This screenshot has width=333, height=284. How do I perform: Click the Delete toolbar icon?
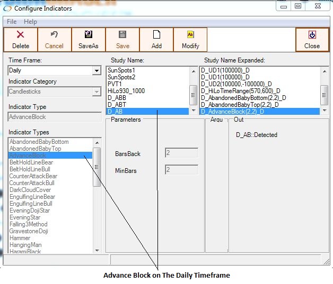pos(20,35)
